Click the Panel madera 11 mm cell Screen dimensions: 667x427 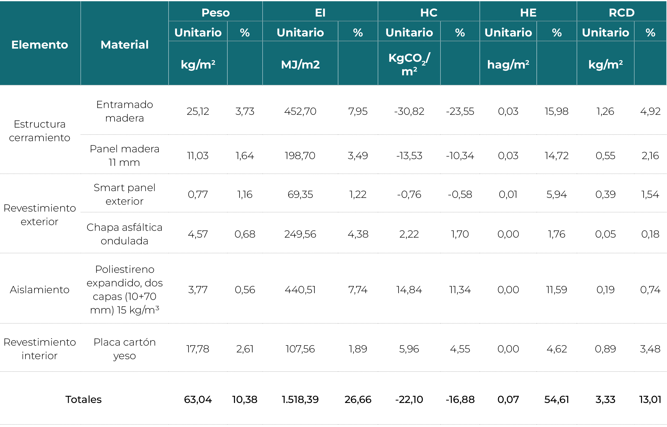point(125,156)
